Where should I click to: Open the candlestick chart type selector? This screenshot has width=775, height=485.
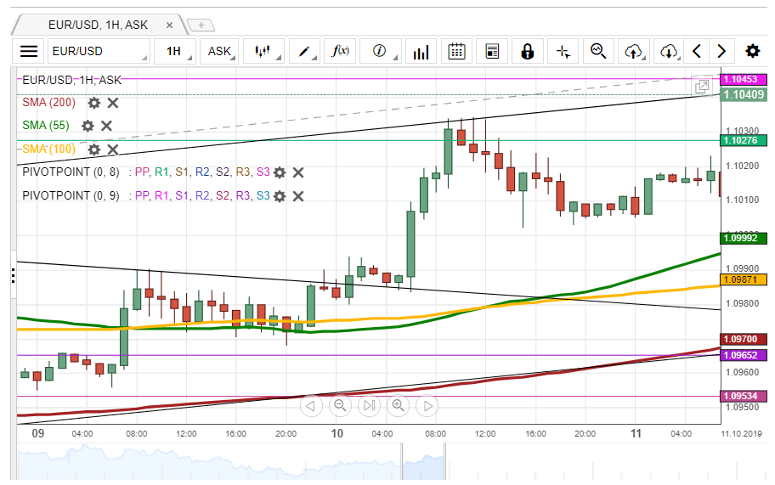click(263, 51)
